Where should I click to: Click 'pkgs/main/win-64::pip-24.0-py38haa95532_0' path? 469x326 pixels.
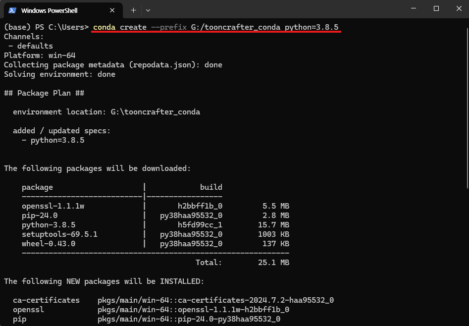(189, 319)
